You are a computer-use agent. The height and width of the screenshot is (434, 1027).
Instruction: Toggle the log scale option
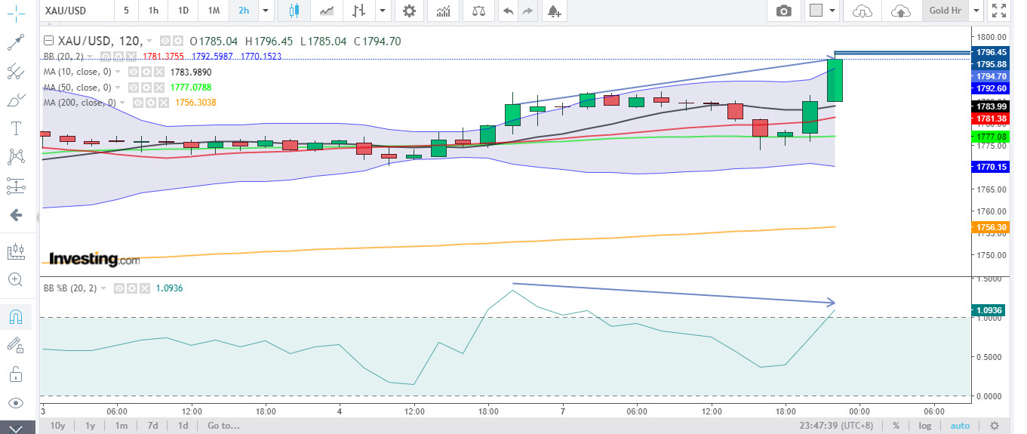click(924, 426)
